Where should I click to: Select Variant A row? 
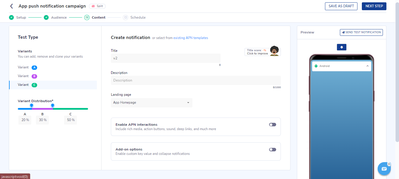(x=53, y=68)
